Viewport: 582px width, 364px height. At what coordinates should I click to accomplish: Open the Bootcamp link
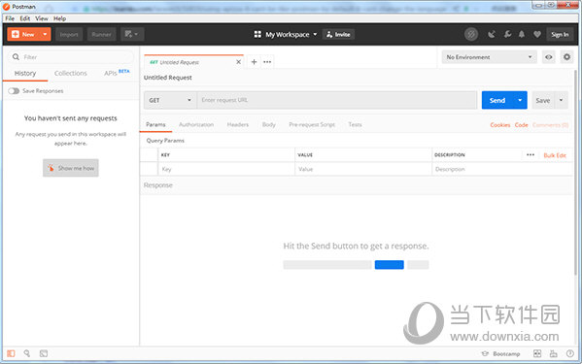tap(500, 354)
